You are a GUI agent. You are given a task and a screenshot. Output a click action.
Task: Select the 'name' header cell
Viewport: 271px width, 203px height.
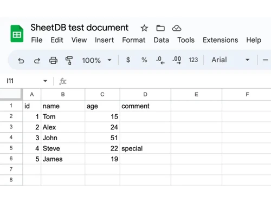tap(63, 106)
